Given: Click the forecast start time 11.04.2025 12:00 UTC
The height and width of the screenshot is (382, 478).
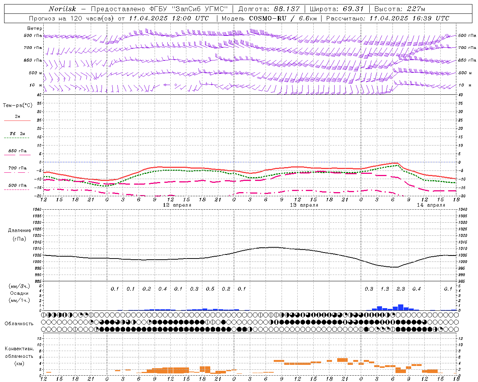Looking at the screenshot, I should coord(169,18).
